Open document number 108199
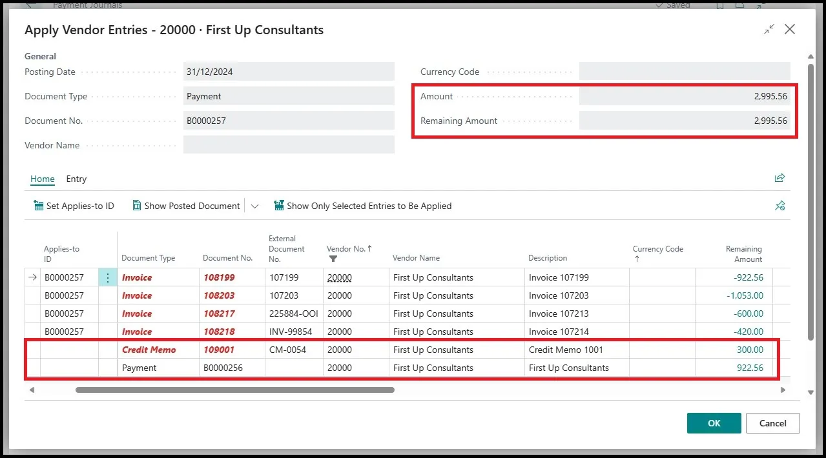The width and height of the screenshot is (826, 458). (218, 277)
